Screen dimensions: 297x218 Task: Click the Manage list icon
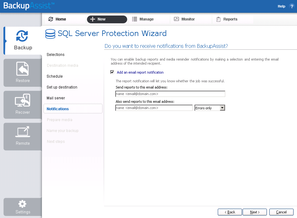[135, 19]
